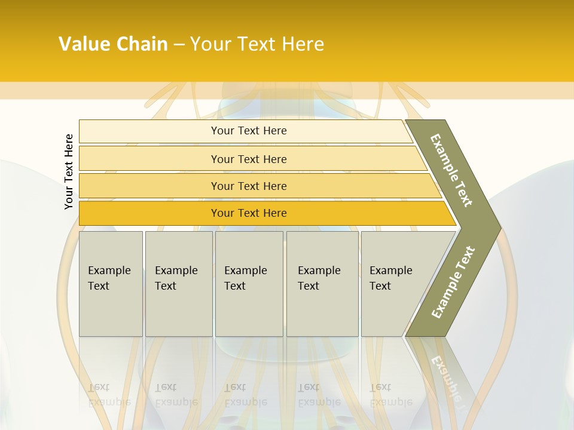574x430 pixels.
Task: Select the middle 'Example Text' box
Action: pyautogui.click(x=249, y=284)
